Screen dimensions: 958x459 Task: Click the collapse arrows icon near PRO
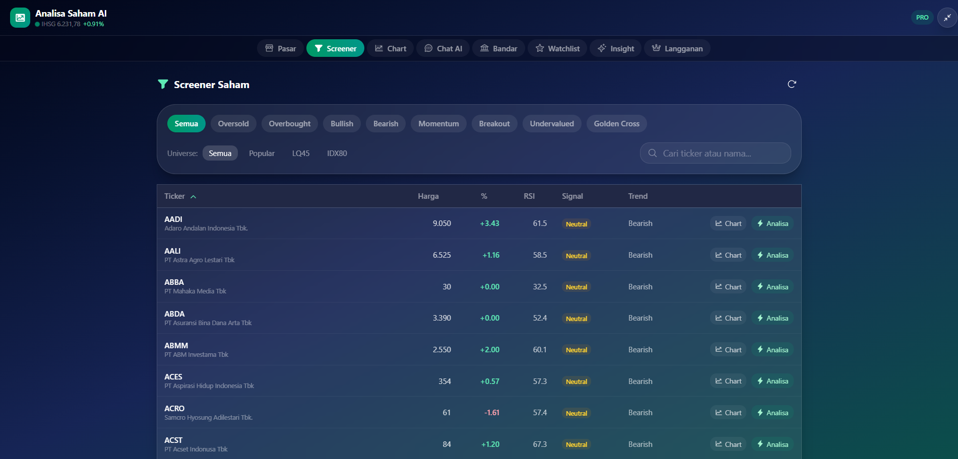[x=947, y=18]
